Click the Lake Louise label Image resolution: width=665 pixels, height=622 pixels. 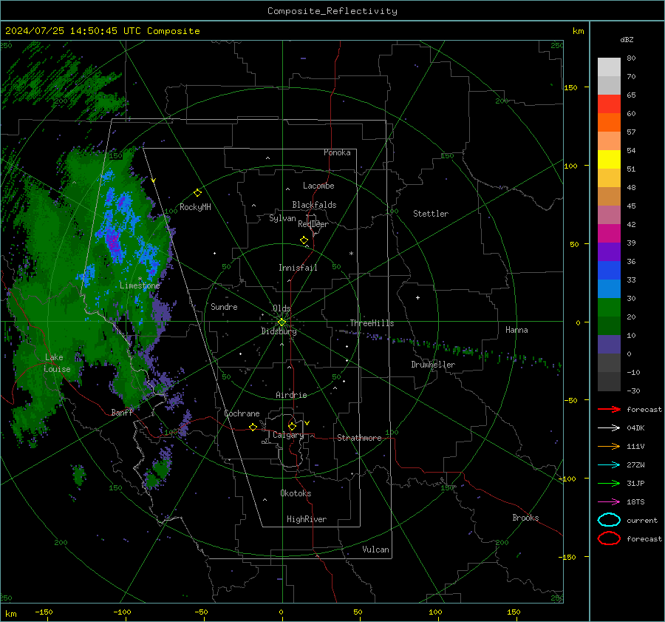(x=58, y=363)
